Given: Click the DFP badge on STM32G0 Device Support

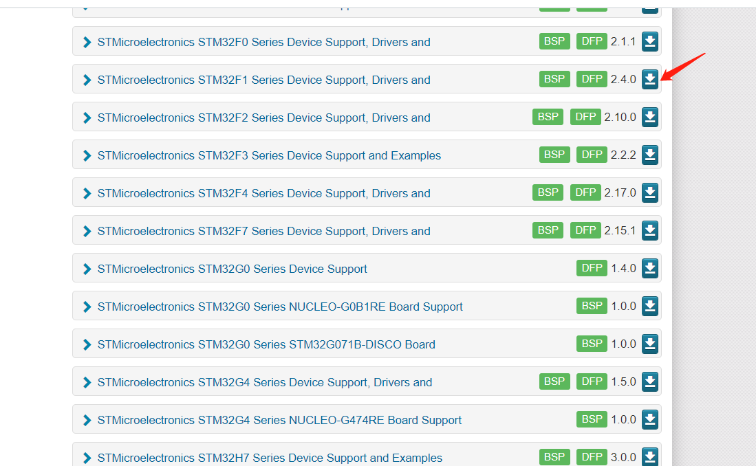Looking at the screenshot, I should coord(592,268).
